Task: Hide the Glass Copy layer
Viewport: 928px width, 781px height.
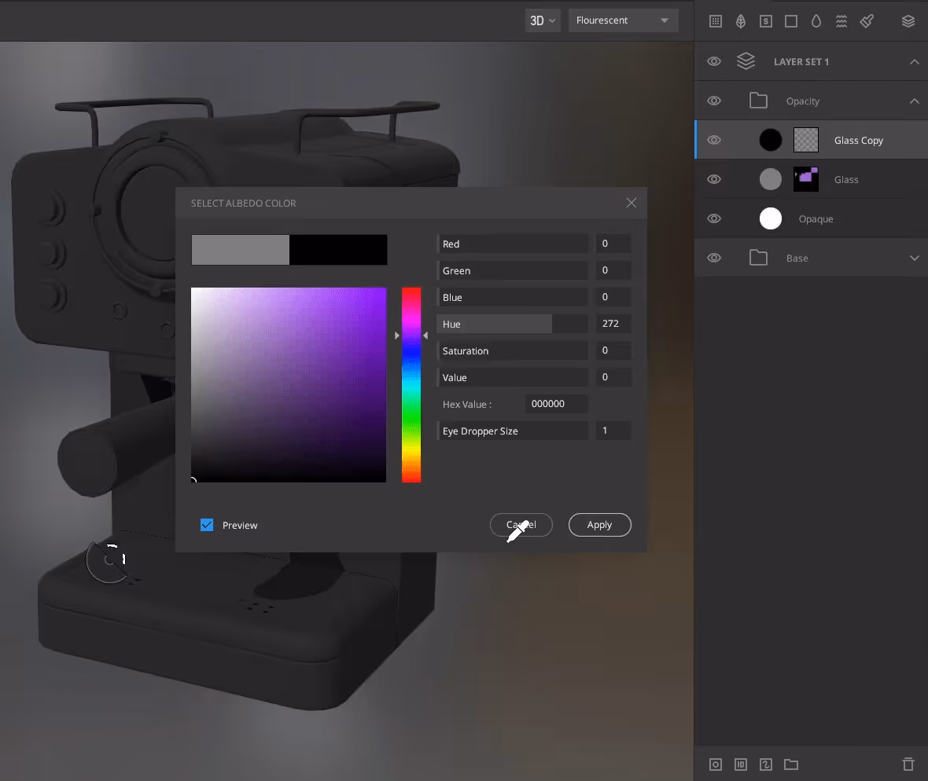Action: pyautogui.click(x=714, y=139)
